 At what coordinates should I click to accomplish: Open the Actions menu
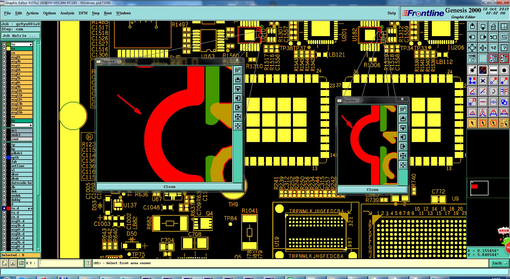tap(32, 13)
